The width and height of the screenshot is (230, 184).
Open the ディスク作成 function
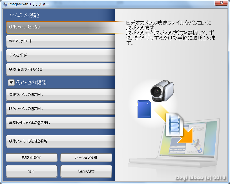coord(60,55)
